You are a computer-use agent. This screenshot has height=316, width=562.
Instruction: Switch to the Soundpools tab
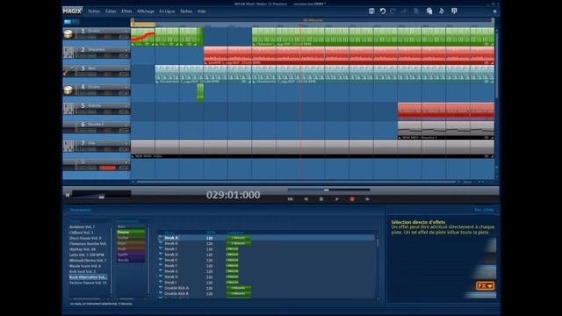pyautogui.click(x=80, y=210)
